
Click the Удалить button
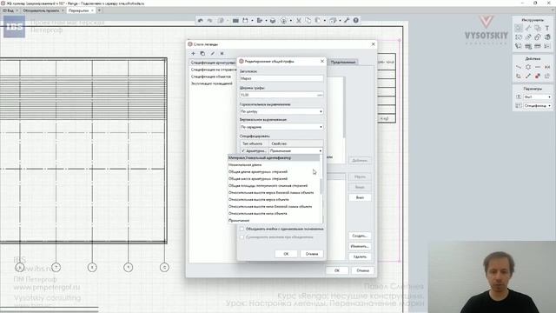(x=360, y=256)
